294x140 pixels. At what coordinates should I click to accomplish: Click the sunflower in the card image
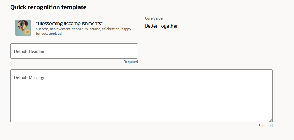27,32
